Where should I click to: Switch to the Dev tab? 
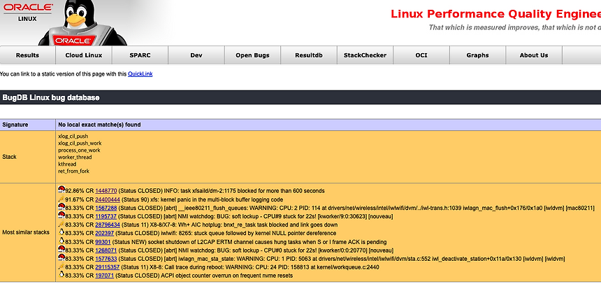coord(196,55)
